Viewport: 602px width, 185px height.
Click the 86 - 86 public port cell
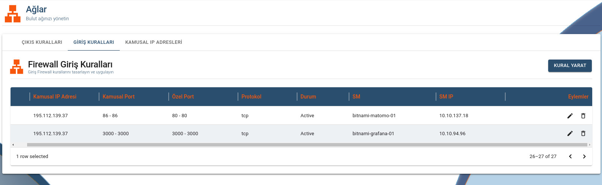click(x=110, y=116)
